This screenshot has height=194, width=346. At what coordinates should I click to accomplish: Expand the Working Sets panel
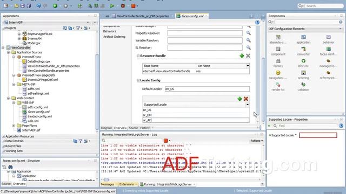click(x=3, y=151)
